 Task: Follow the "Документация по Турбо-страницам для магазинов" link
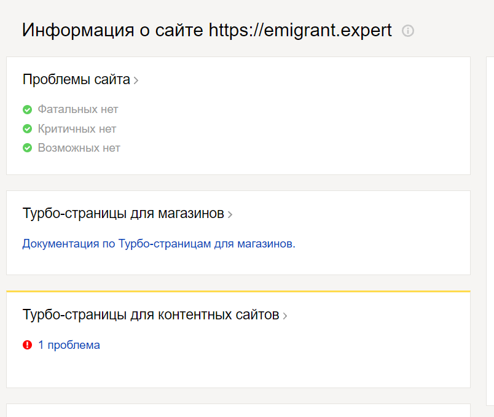159,244
